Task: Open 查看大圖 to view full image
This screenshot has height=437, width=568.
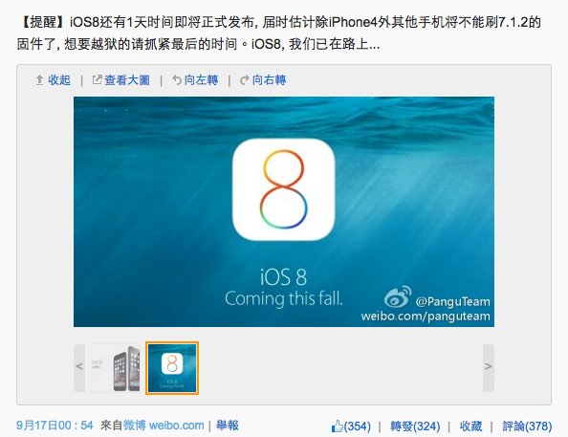Action: click(127, 80)
